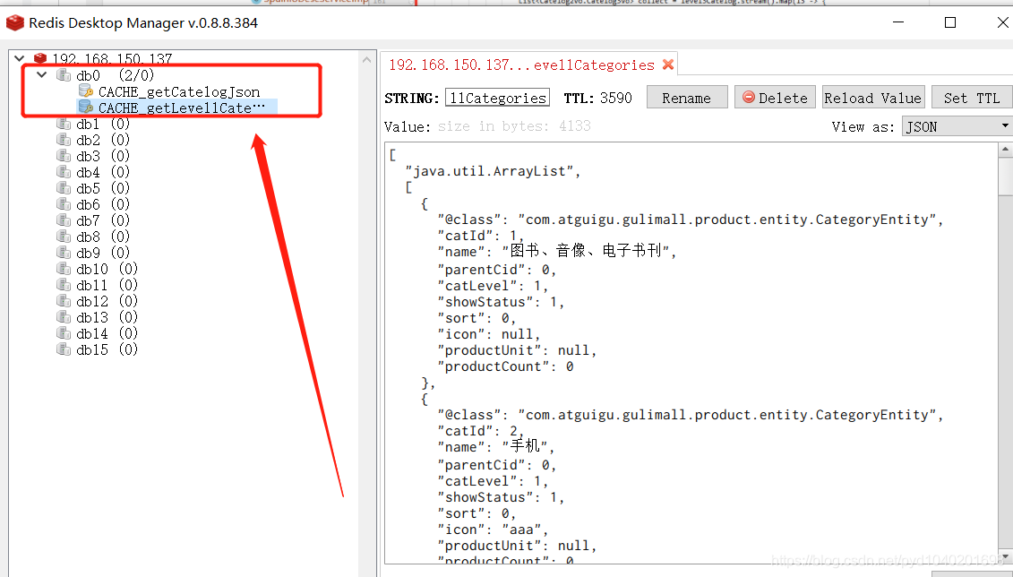This screenshot has height=577, width=1013.
Task: Click the db2 database icon
Action: click(64, 140)
